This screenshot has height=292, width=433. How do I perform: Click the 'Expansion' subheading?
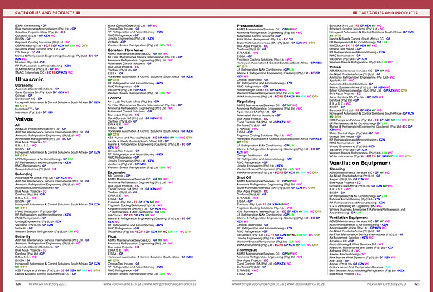(x=117, y=172)
